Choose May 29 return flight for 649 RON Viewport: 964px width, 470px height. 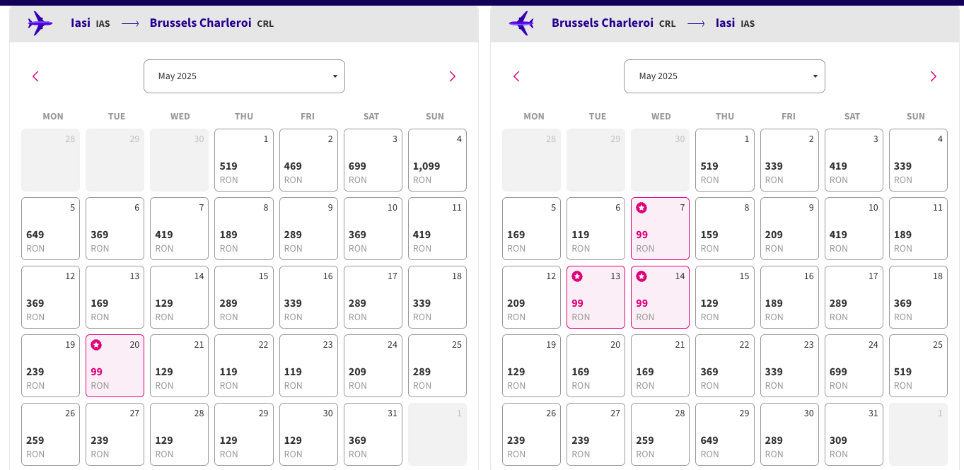(x=724, y=435)
